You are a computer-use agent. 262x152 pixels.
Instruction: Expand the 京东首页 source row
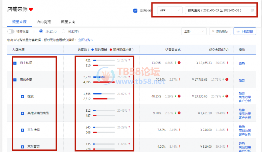pyautogui.click(x=22, y=147)
